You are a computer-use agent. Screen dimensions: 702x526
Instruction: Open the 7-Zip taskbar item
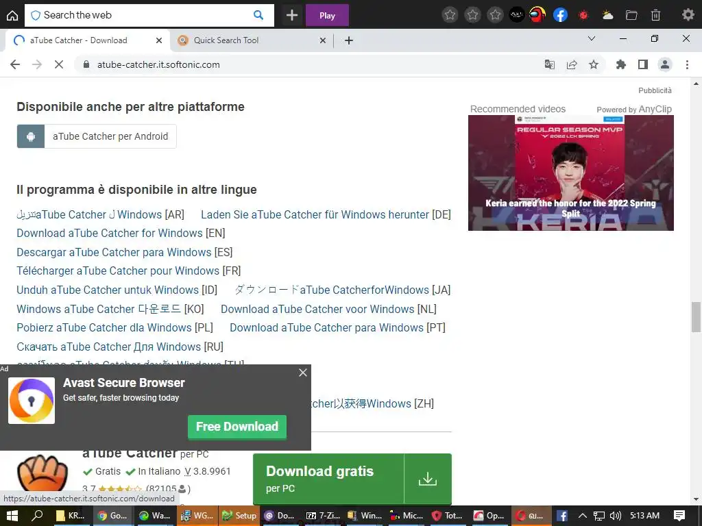(x=323, y=515)
